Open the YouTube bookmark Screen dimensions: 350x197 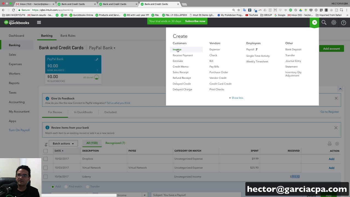click(252, 15)
